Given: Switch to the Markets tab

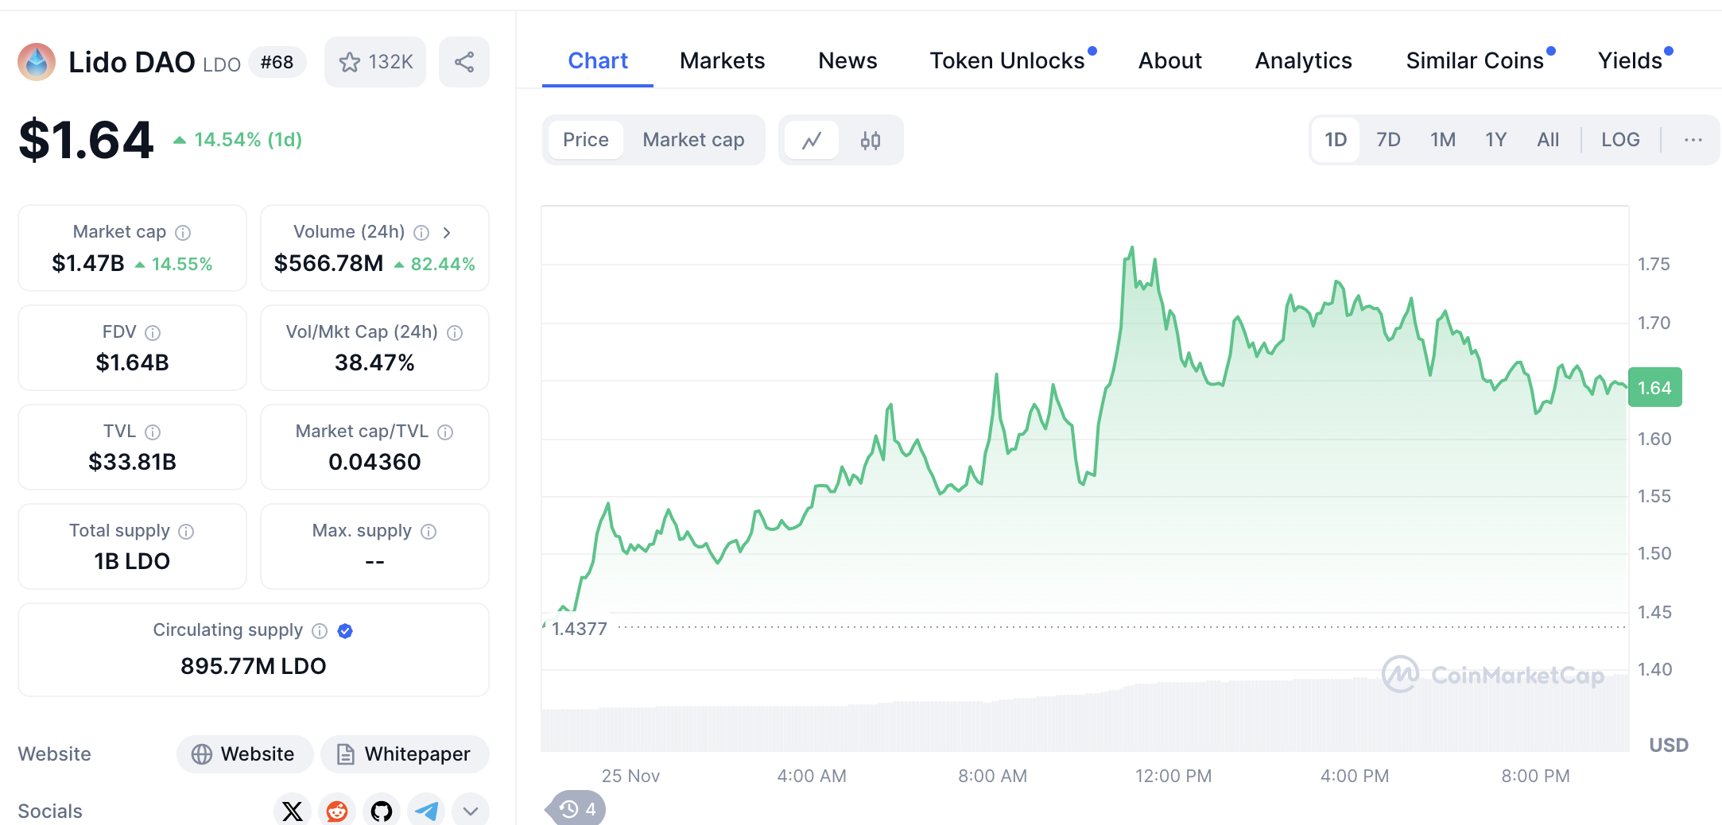Looking at the screenshot, I should tap(722, 60).
